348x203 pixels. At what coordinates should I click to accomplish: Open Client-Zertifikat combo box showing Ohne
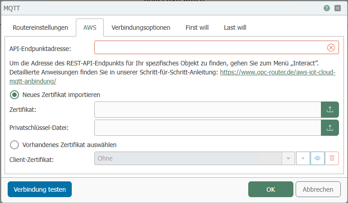(187, 158)
